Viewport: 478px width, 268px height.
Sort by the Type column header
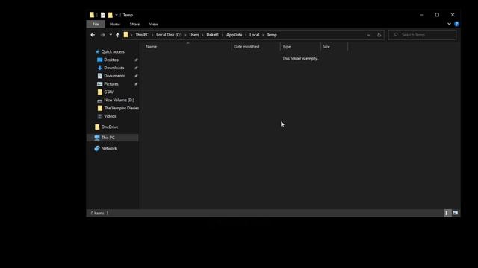point(300,46)
